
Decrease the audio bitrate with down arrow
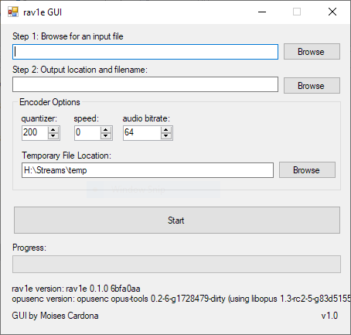pos(166,136)
